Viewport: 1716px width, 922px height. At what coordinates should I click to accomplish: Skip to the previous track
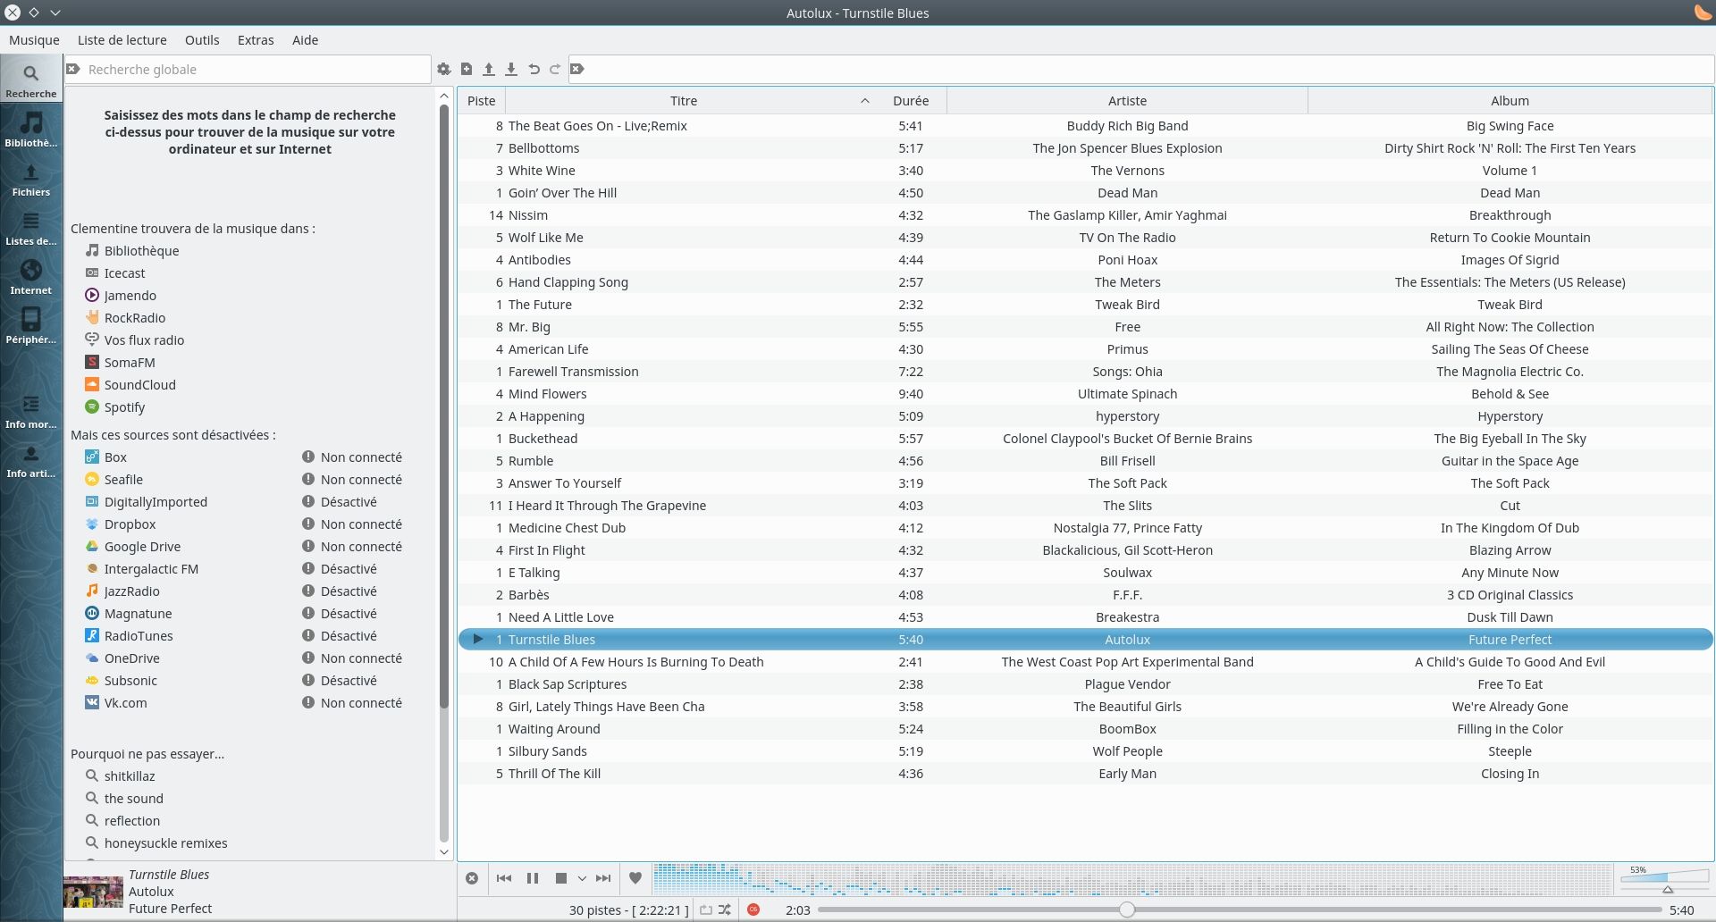504,878
